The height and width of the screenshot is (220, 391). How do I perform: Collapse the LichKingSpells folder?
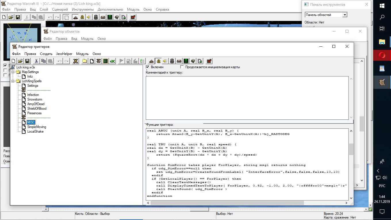click(13, 81)
